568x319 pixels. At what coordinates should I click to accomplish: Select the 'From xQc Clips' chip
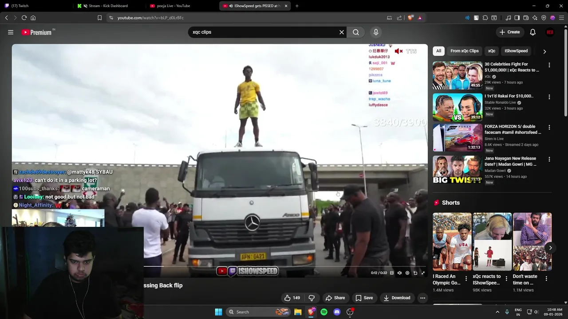tap(465, 51)
